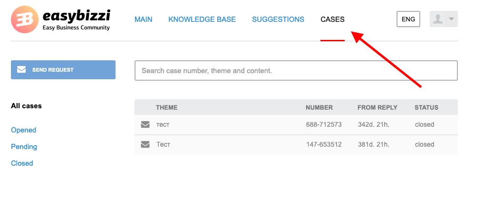Screen dimensions: 484x216
Task: Click the envelope icon on Send Request
Action: point(21,70)
